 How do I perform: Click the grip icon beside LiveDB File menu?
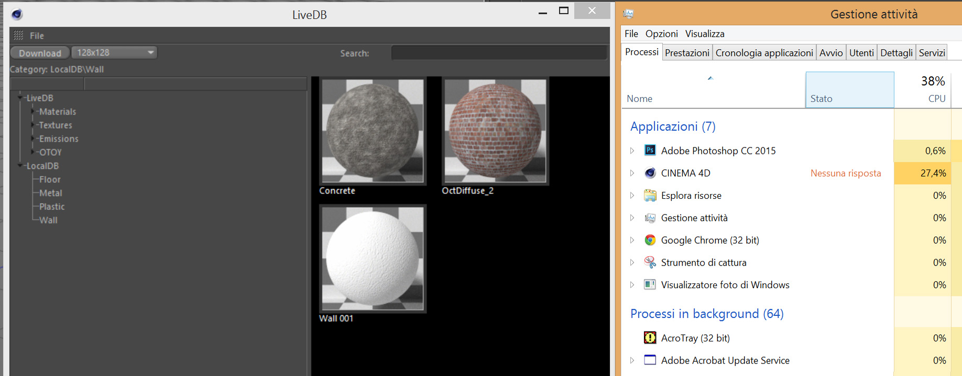18,36
